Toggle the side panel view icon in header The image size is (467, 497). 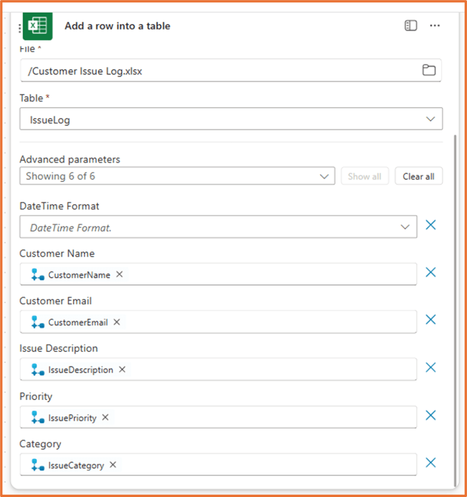pyautogui.click(x=411, y=26)
